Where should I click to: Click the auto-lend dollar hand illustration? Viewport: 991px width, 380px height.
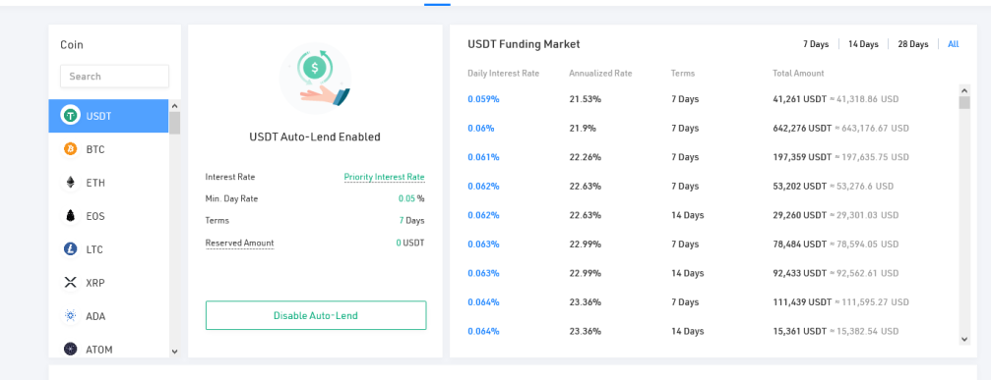(315, 79)
